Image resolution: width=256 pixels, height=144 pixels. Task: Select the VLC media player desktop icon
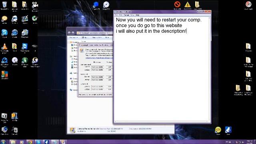tap(4, 48)
